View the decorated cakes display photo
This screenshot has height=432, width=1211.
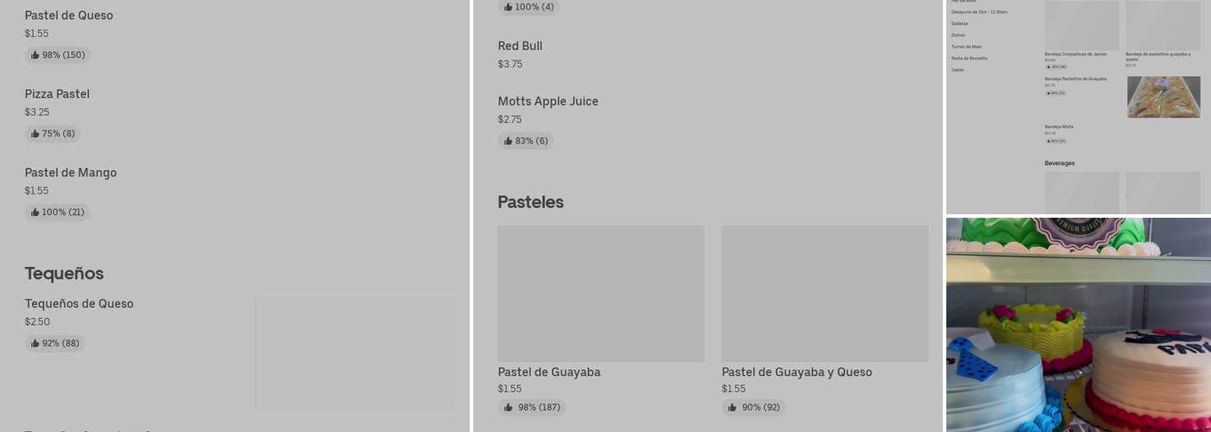tap(1078, 325)
